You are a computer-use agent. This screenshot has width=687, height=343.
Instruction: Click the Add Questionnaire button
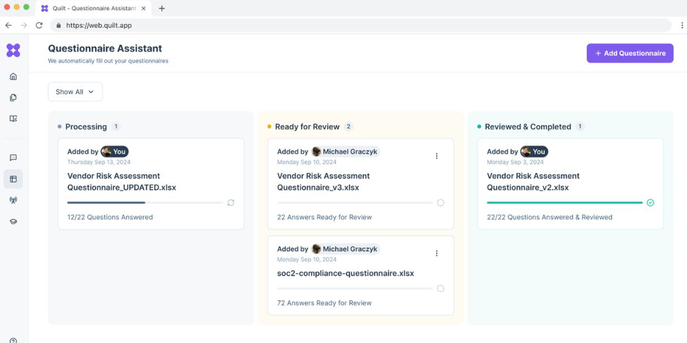[629, 54]
